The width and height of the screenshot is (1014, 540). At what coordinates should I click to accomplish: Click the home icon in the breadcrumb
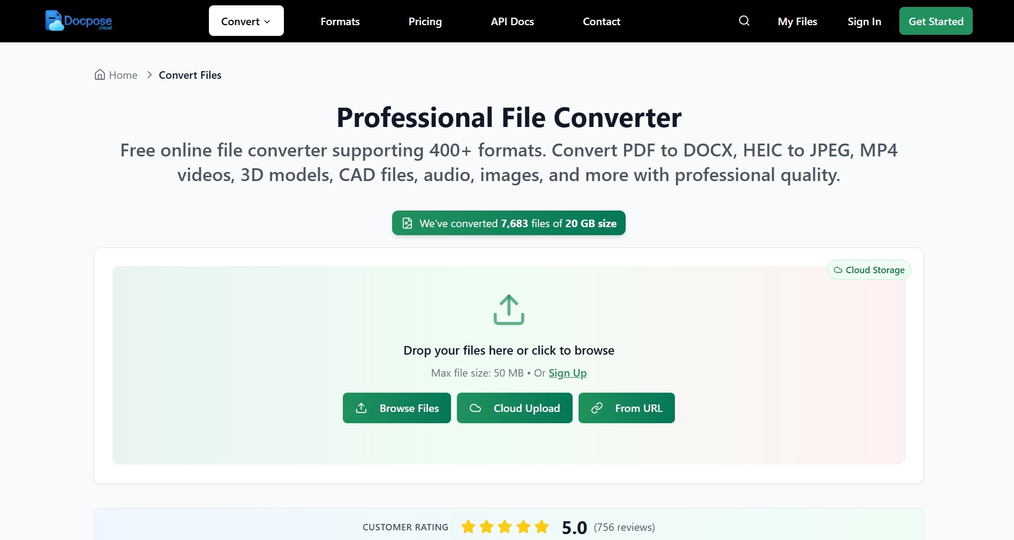pos(99,74)
